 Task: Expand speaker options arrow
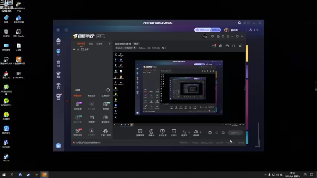coord(201,132)
